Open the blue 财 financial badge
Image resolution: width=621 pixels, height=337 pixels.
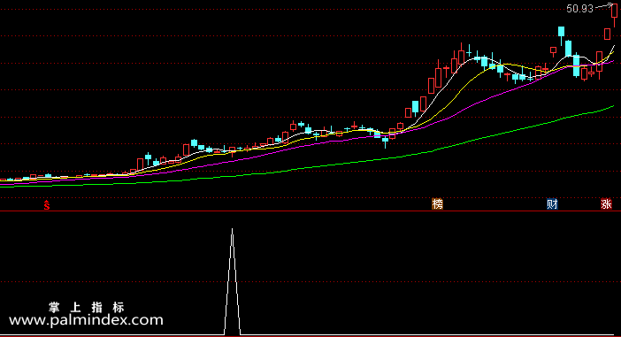point(552,204)
